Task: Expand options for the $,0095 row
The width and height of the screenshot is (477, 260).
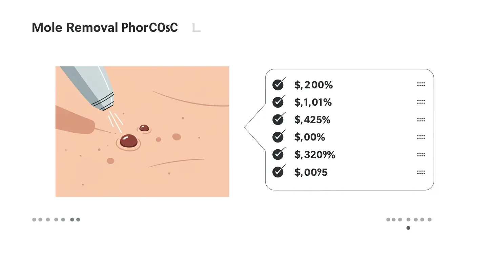Action: (x=421, y=172)
